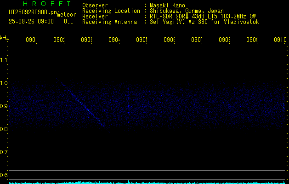Click the 0.7 kHz axis label
289x184 pixels.
pyautogui.click(x=4, y=152)
